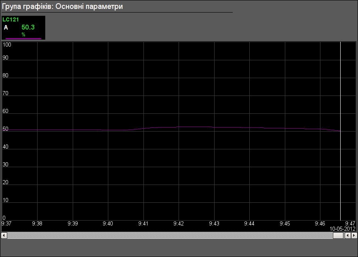Screen dimensions: 358x257
Task: Click the 100 value on Y axis
Action: pyautogui.click(x=7, y=45)
